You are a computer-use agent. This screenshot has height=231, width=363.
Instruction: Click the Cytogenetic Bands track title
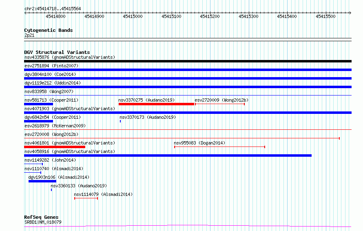point(49,30)
